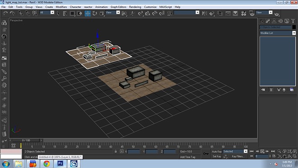Open the Layer Manager icon
The width and height of the screenshot is (298, 168).
point(220,13)
